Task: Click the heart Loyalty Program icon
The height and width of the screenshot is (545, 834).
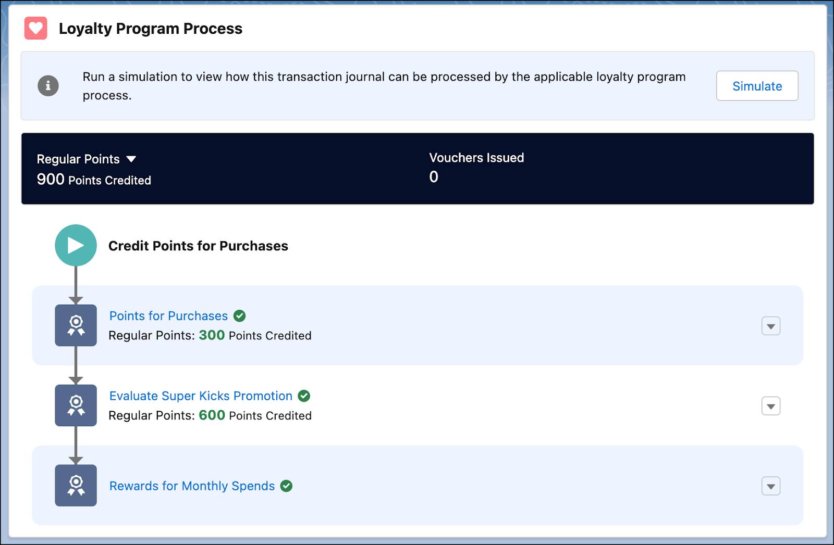Action: [35, 29]
